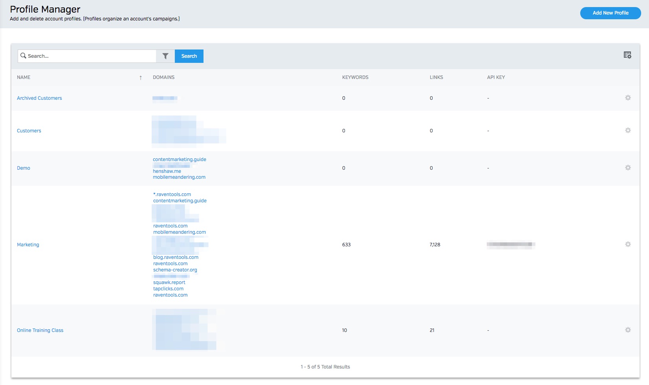Open the table column settings icon
Screen dimensions: 649x385
coord(627,55)
